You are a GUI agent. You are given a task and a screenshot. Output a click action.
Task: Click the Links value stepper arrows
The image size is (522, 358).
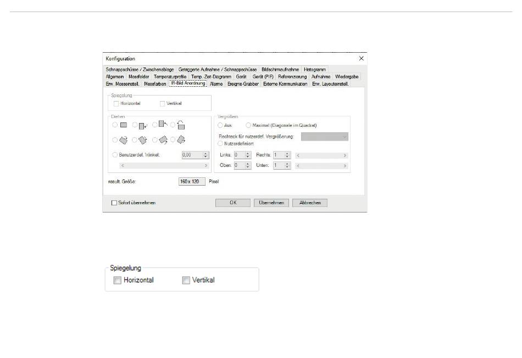248,155
